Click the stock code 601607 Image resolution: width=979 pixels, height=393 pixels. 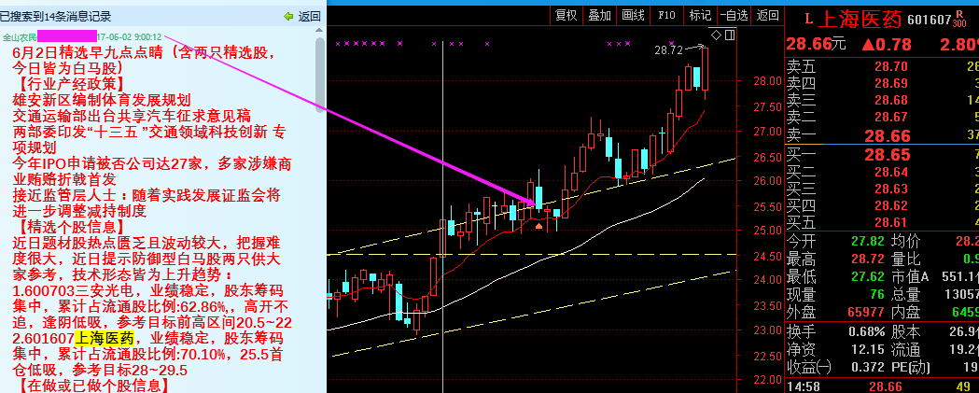point(929,20)
